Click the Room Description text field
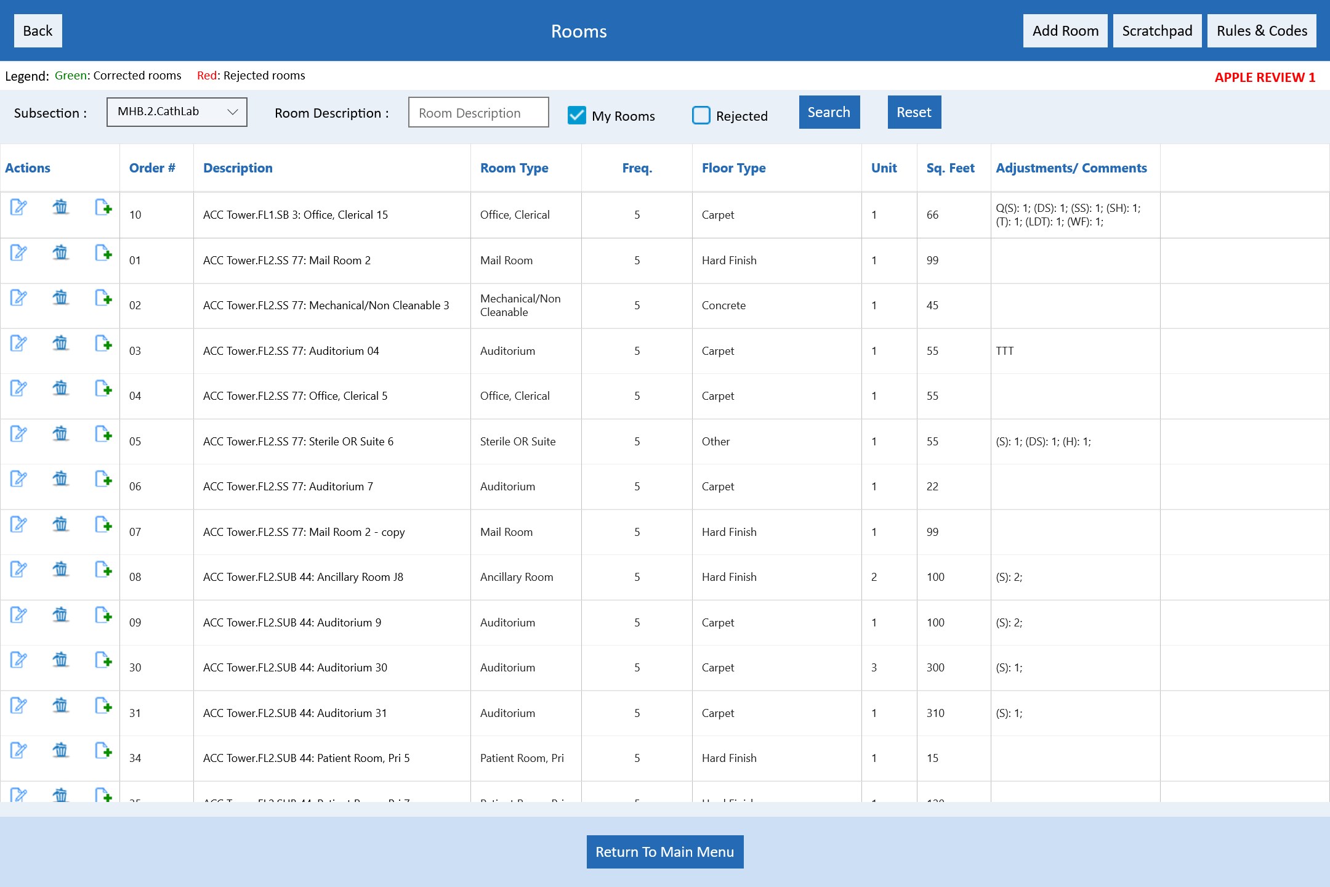Screen dimensions: 1330x887 (x=478, y=113)
